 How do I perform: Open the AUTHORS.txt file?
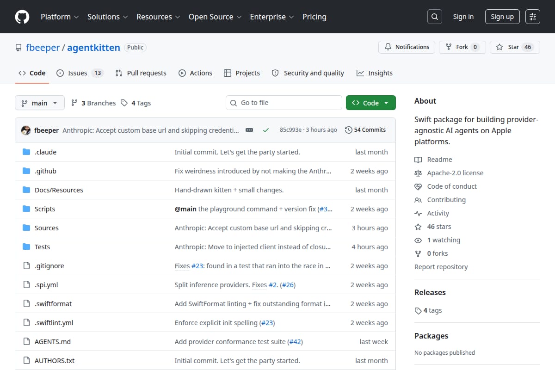[55, 361]
